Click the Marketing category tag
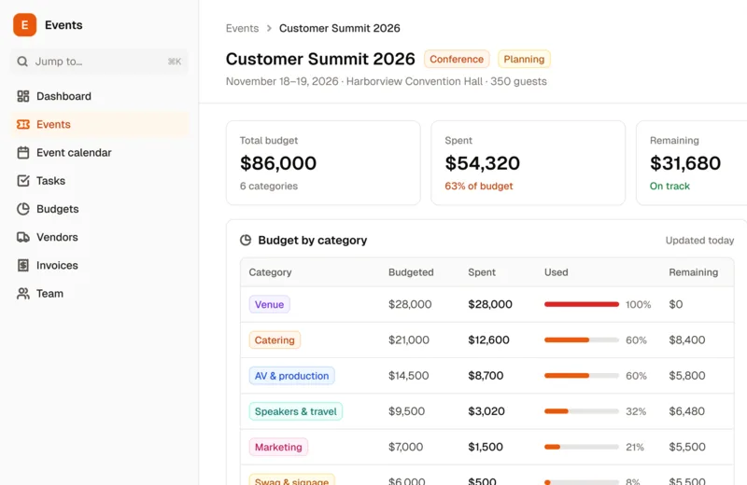 [278, 447]
